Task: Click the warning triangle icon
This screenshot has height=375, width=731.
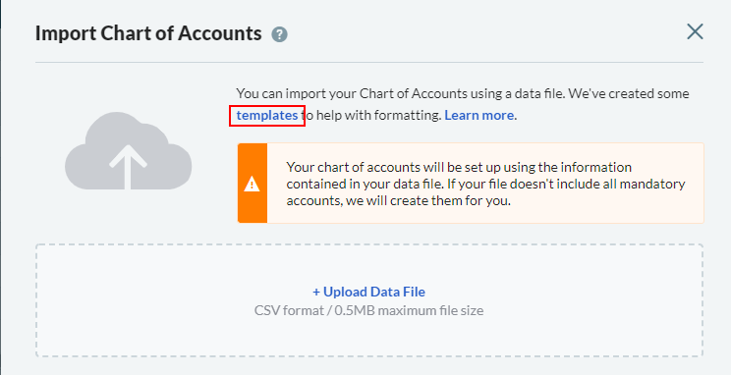Action: [x=253, y=184]
